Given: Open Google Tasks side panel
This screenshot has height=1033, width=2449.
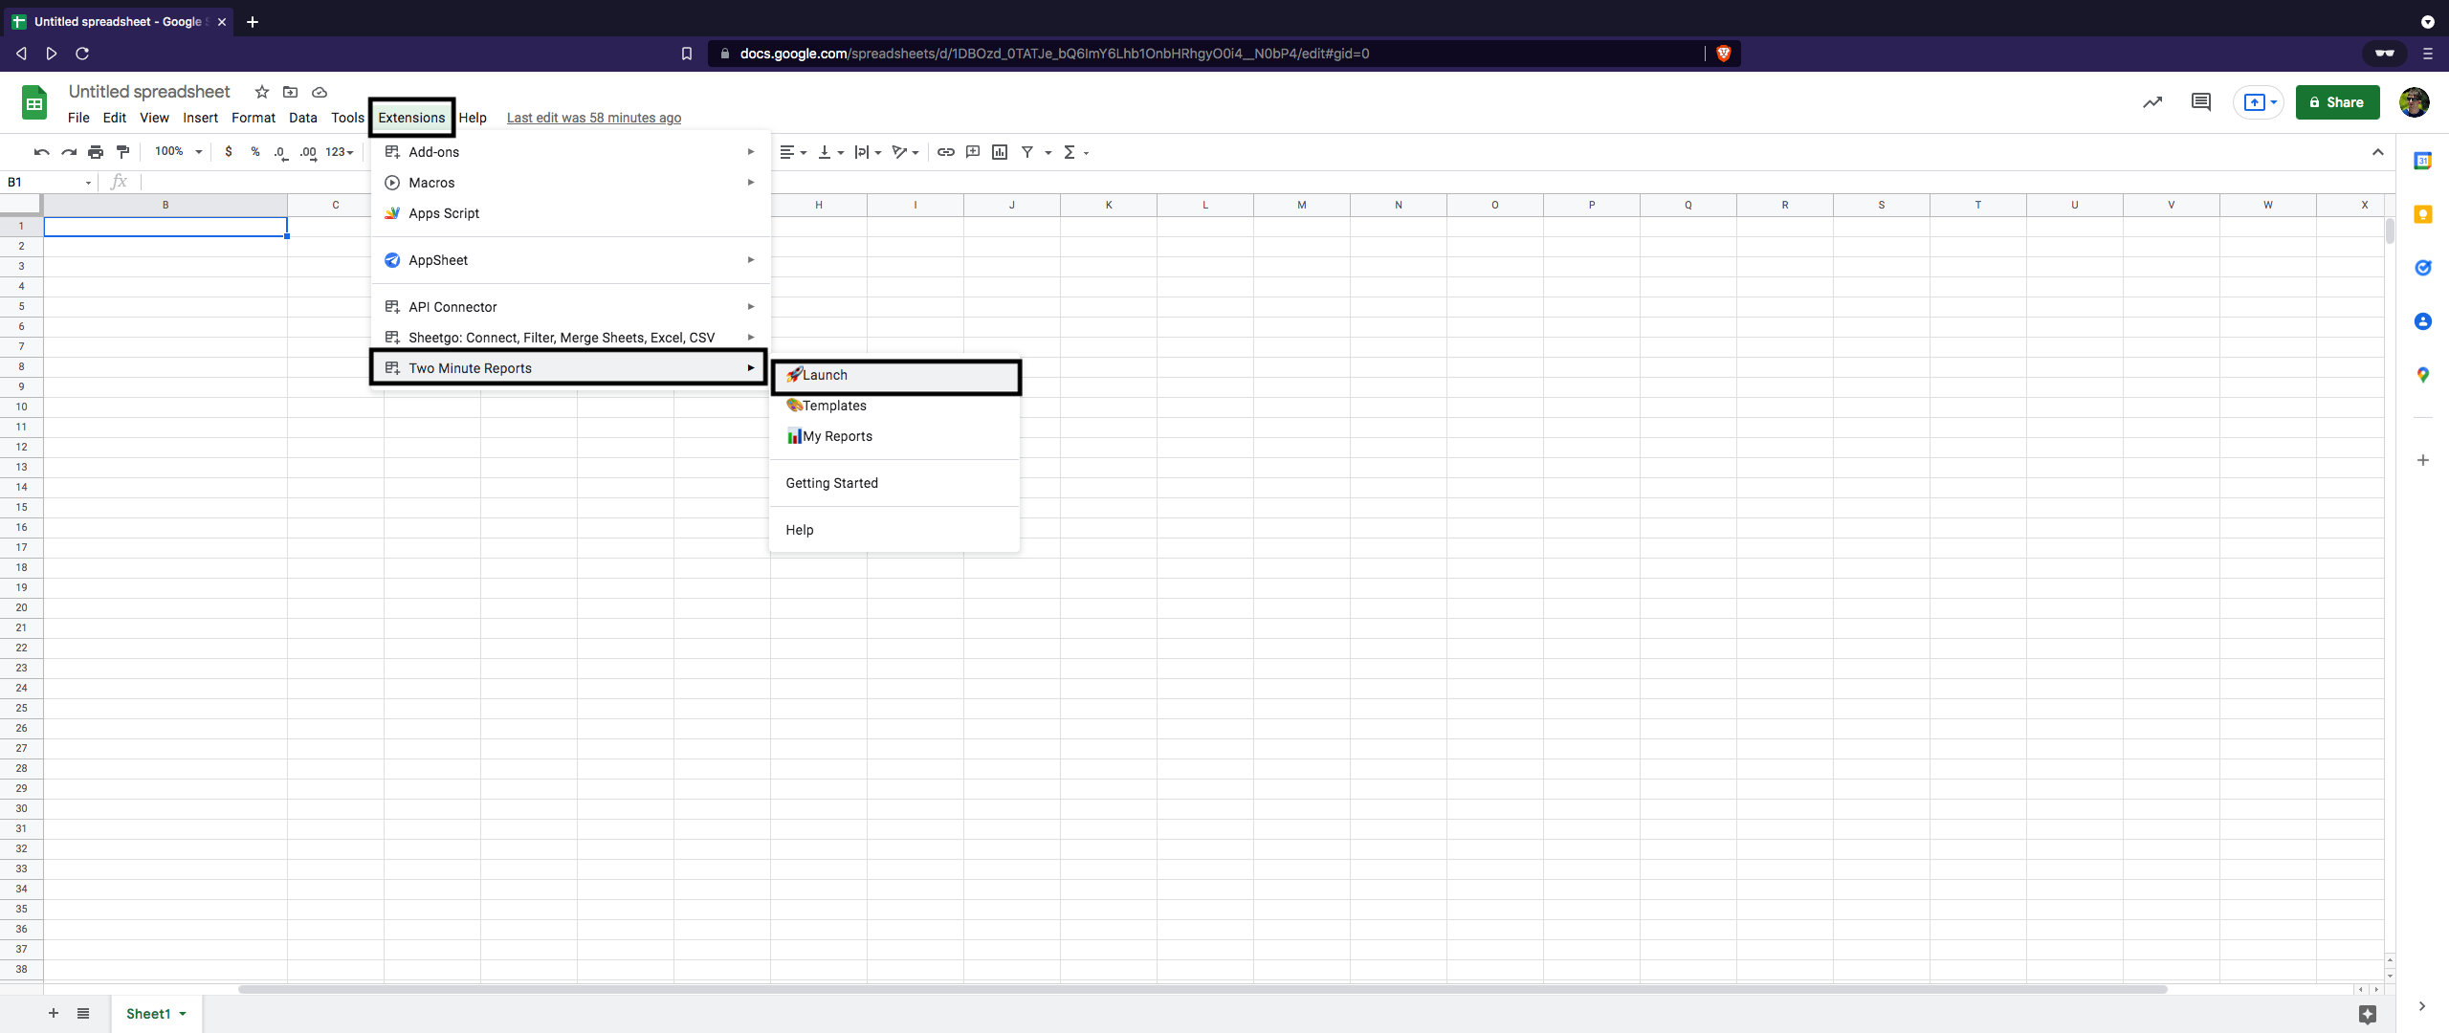Looking at the screenshot, I should pyautogui.click(x=2423, y=268).
